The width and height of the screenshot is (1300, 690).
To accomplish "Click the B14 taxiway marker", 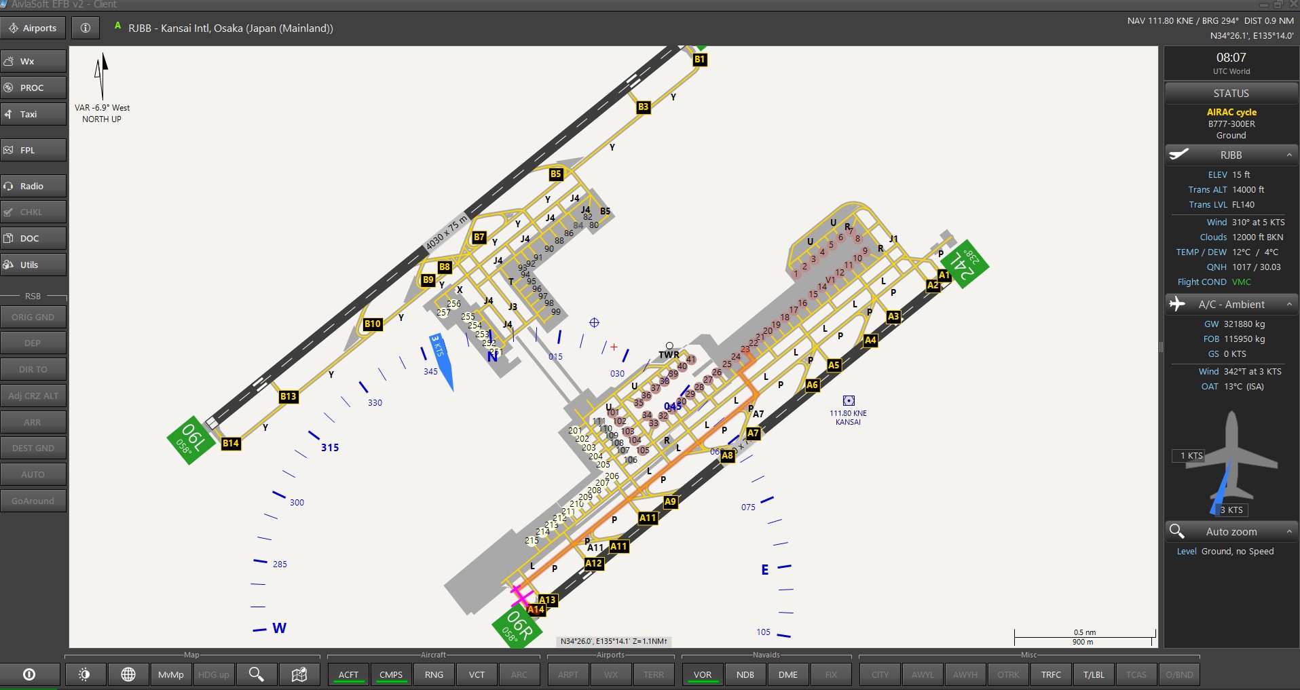I will (x=231, y=443).
